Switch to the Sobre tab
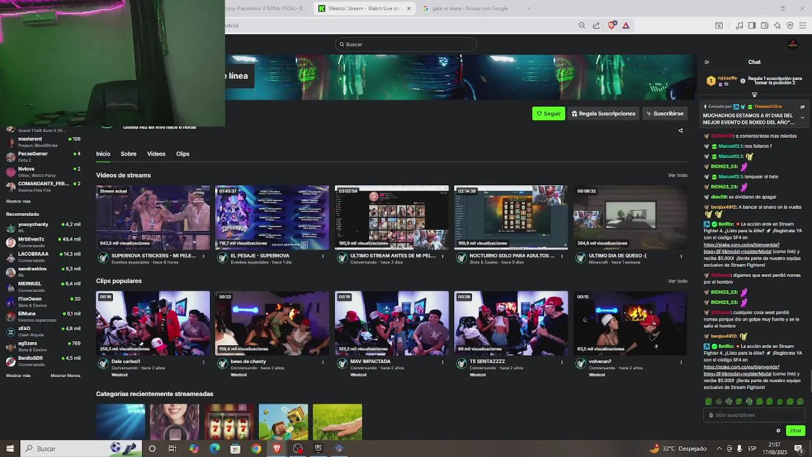Screen dimensions: 812x457 point(129,154)
